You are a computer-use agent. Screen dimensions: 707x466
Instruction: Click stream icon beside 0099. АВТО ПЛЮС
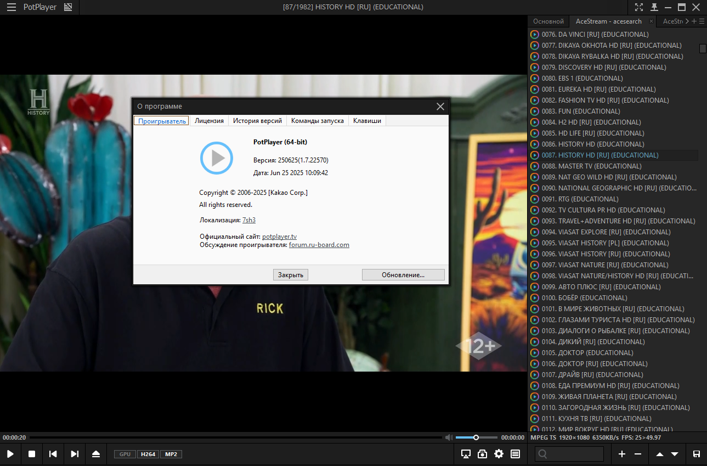[535, 287]
